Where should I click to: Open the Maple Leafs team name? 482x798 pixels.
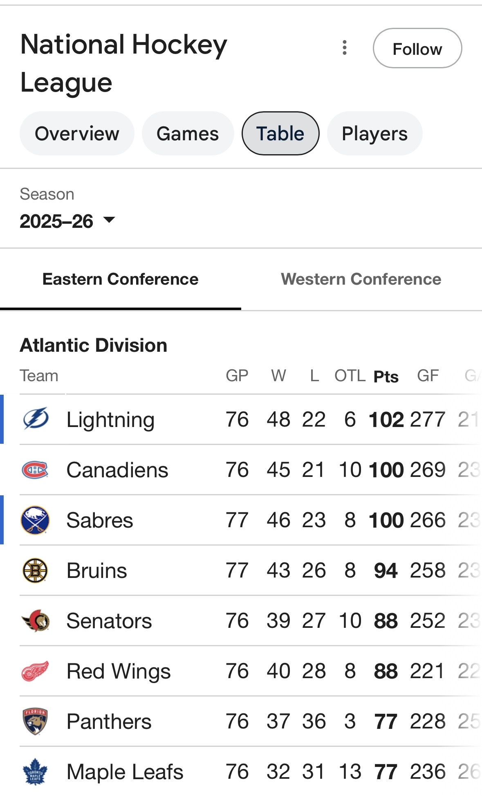125,772
